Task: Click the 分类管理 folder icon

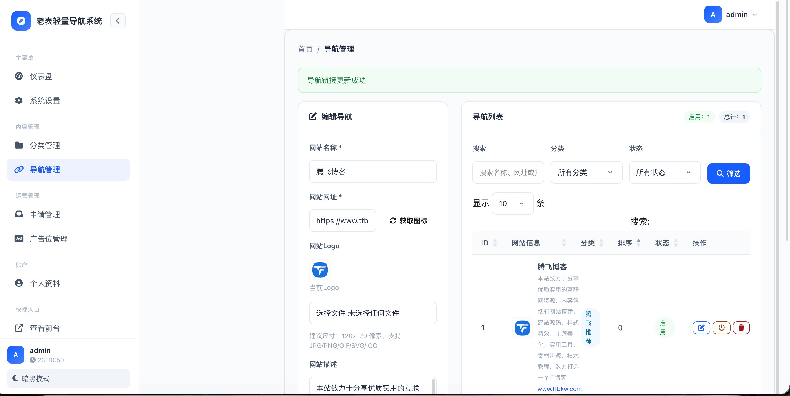Action: pos(19,145)
